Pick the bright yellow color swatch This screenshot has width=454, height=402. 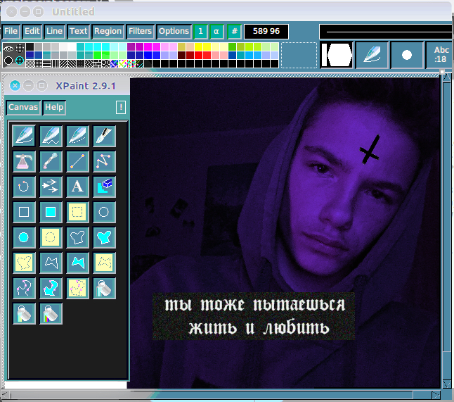tap(198, 46)
